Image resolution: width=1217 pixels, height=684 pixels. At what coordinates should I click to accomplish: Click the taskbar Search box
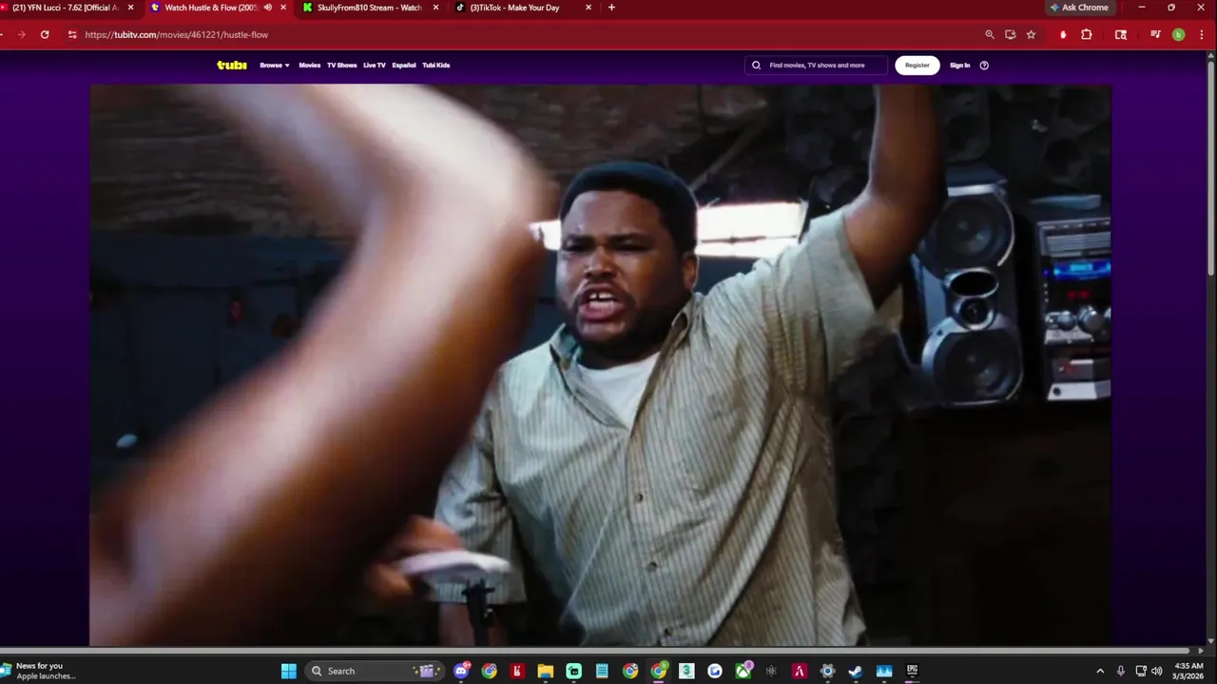tap(376, 671)
